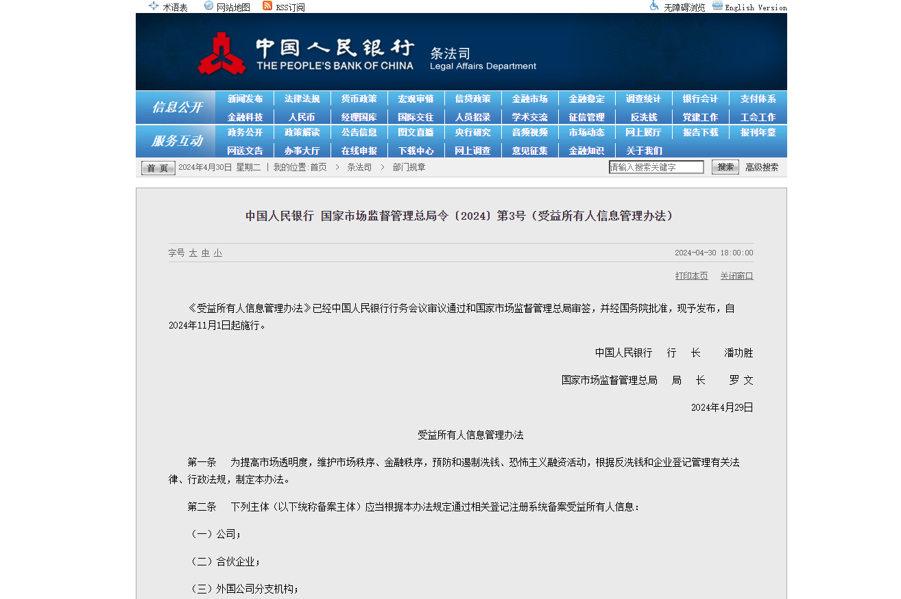901x599 pixels.
Task: Print the page via 打印本页
Action: point(691,276)
